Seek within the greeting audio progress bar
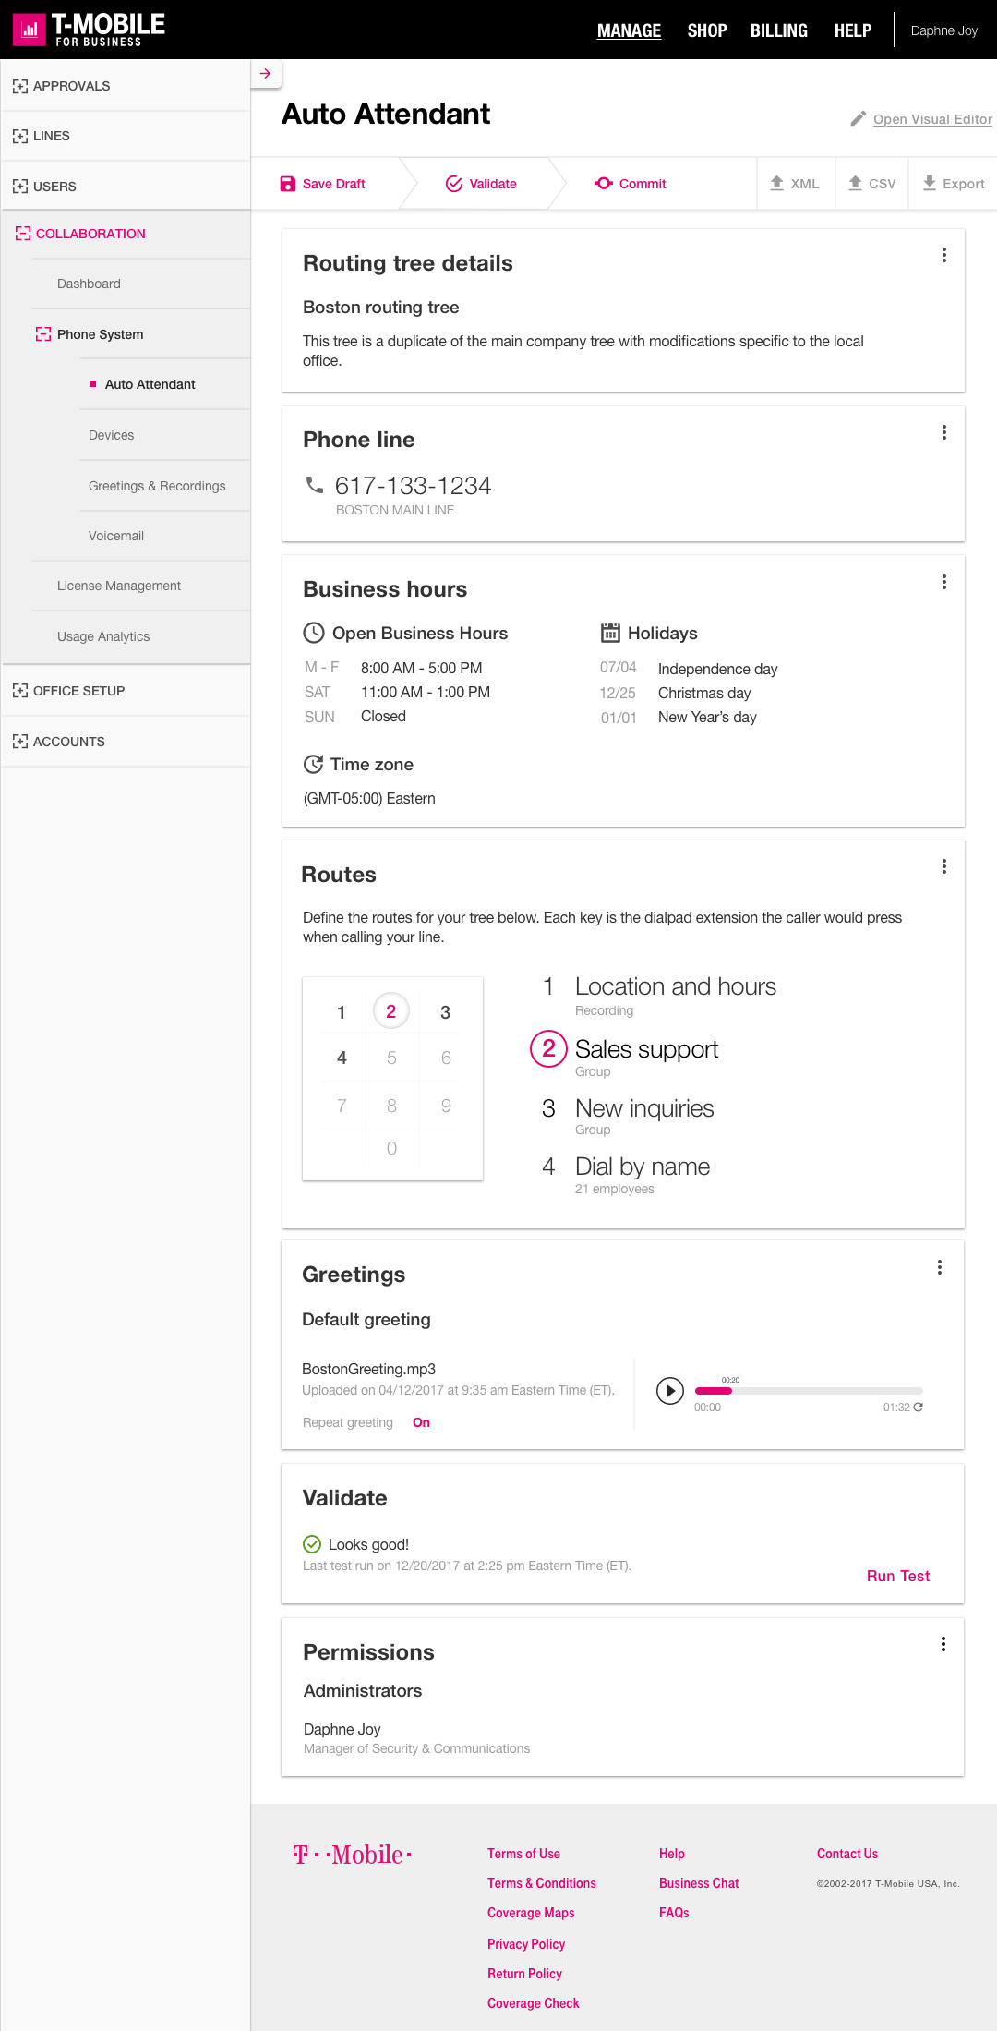 (809, 1391)
